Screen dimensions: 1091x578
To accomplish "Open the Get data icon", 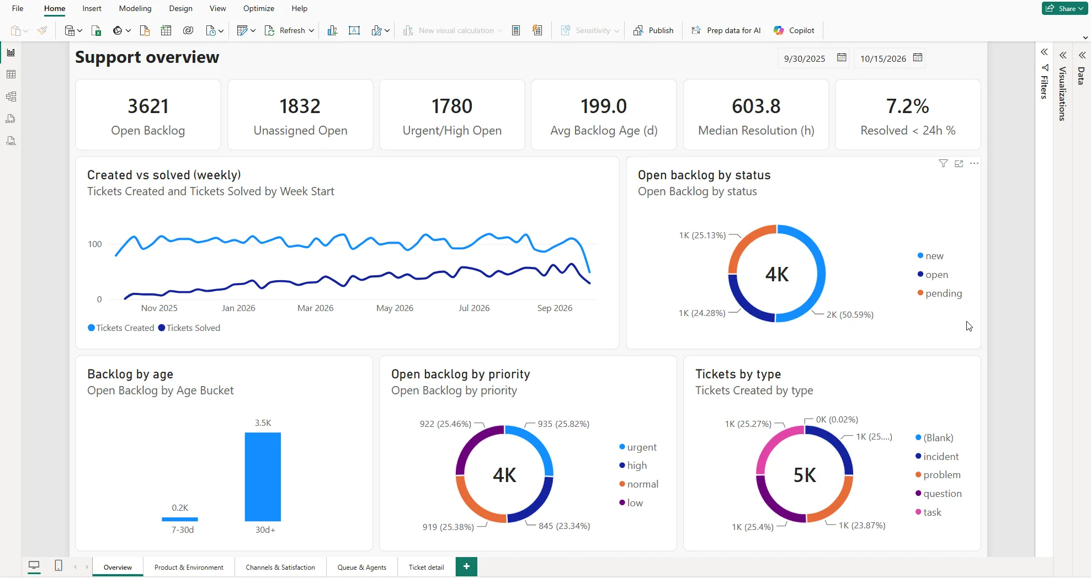I will pyautogui.click(x=70, y=31).
